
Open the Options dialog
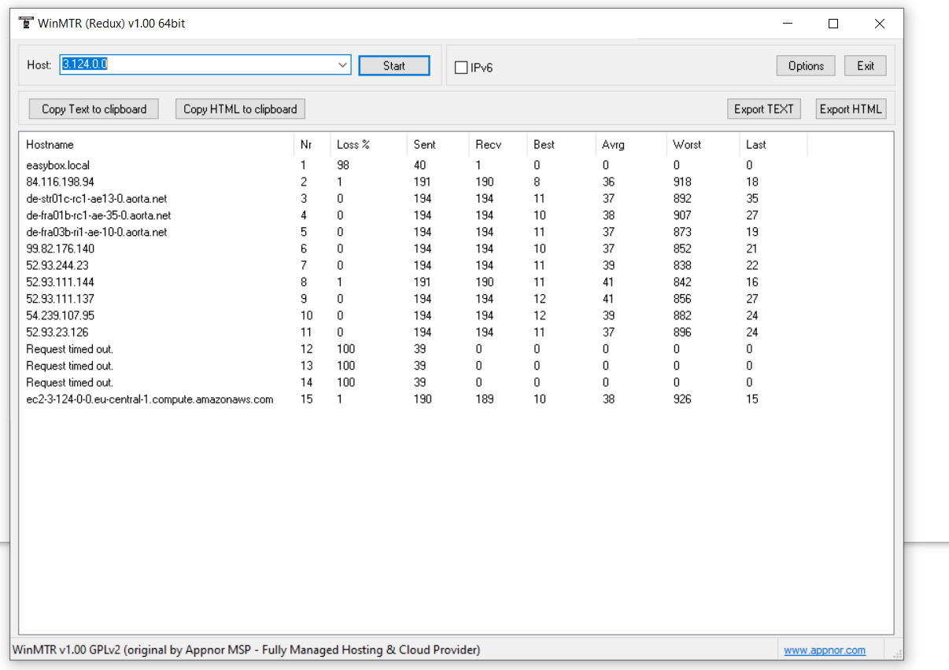coord(806,66)
